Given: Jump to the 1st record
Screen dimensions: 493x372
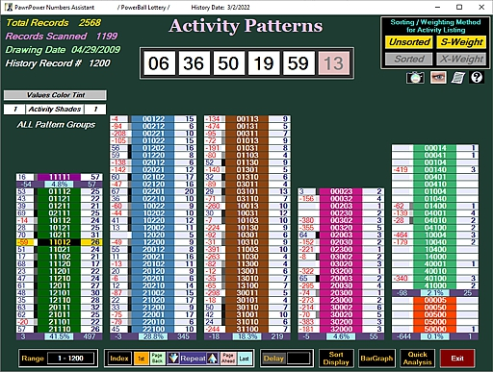Looking at the screenshot, I should 142,359.
